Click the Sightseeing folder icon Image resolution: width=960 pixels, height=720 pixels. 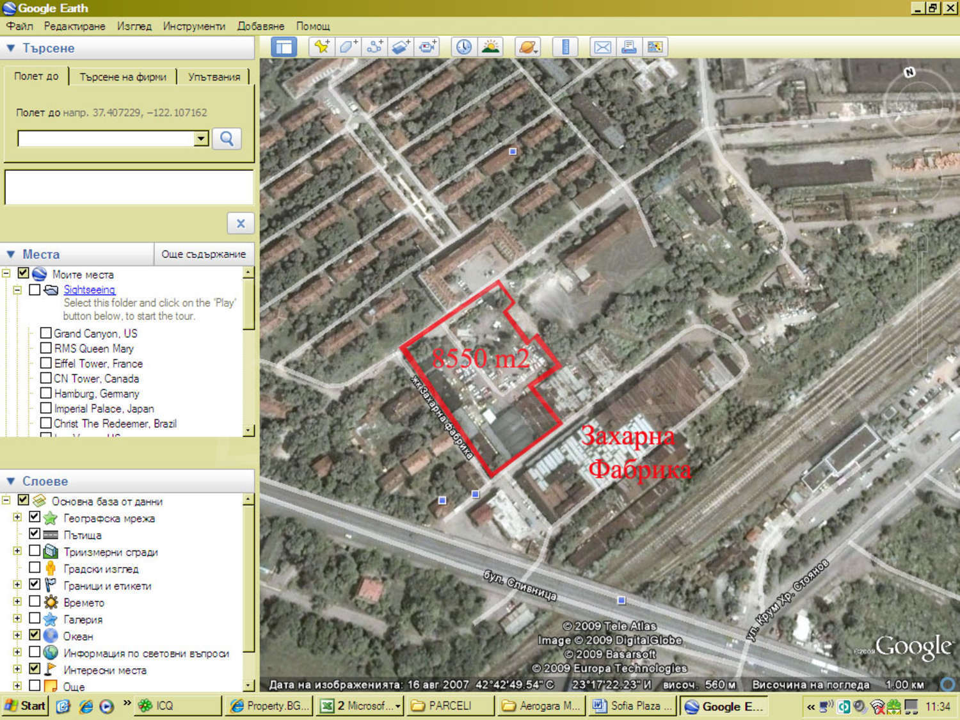click(51, 290)
